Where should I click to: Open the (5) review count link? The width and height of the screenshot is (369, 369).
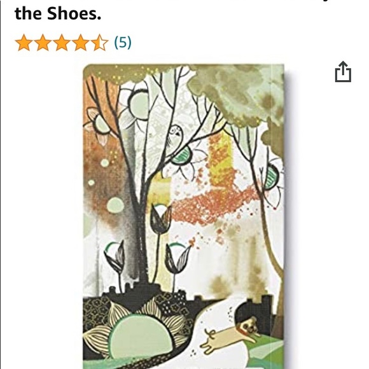click(123, 43)
